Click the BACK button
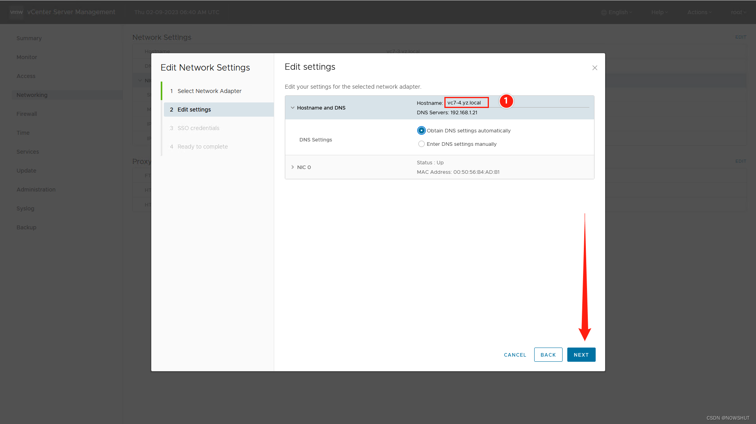 pyautogui.click(x=548, y=355)
